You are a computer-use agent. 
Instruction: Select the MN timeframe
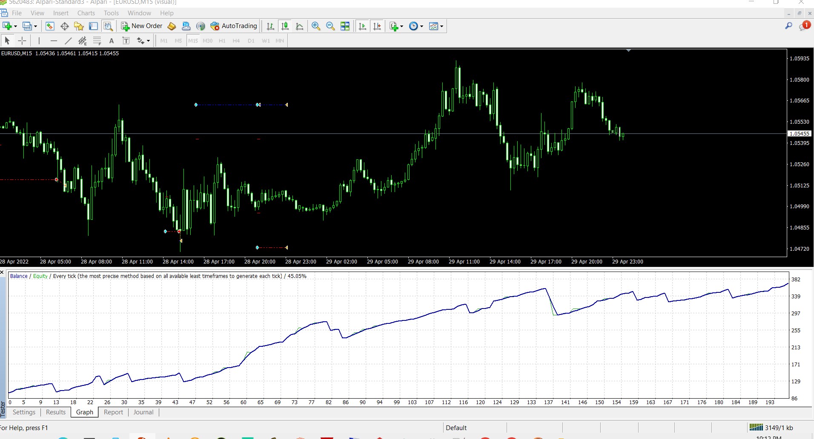(x=280, y=41)
